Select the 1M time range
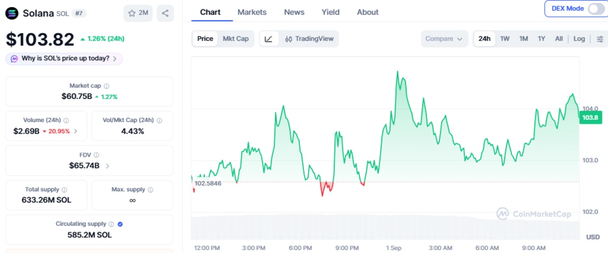The width and height of the screenshot is (608, 253). coord(523,38)
